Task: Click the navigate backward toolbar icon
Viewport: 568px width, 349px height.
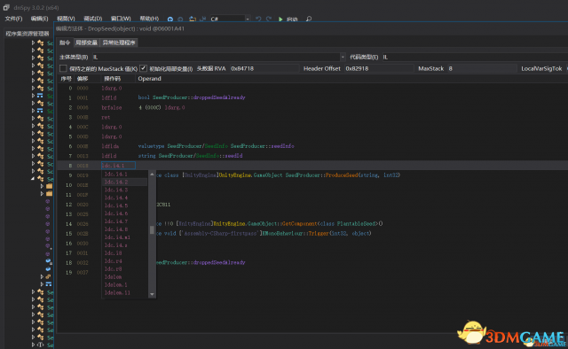Action: pyautogui.click(x=170, y=19)
